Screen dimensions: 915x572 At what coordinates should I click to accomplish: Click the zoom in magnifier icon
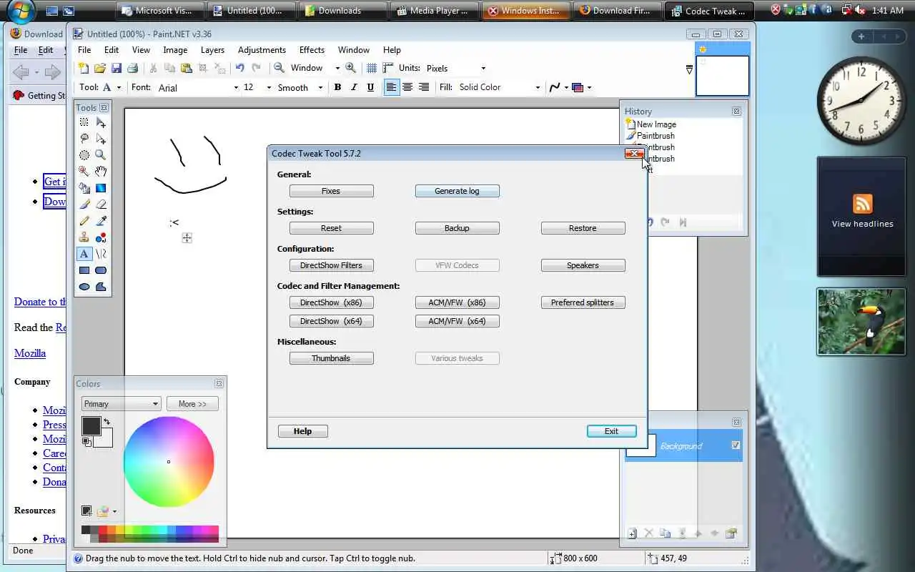pos(350,68)
